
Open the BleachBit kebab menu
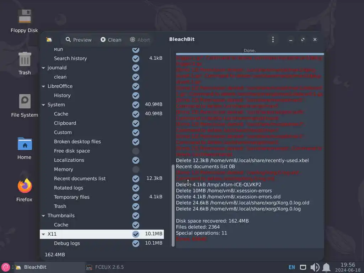pyautogui.click(x=273, y=39)
